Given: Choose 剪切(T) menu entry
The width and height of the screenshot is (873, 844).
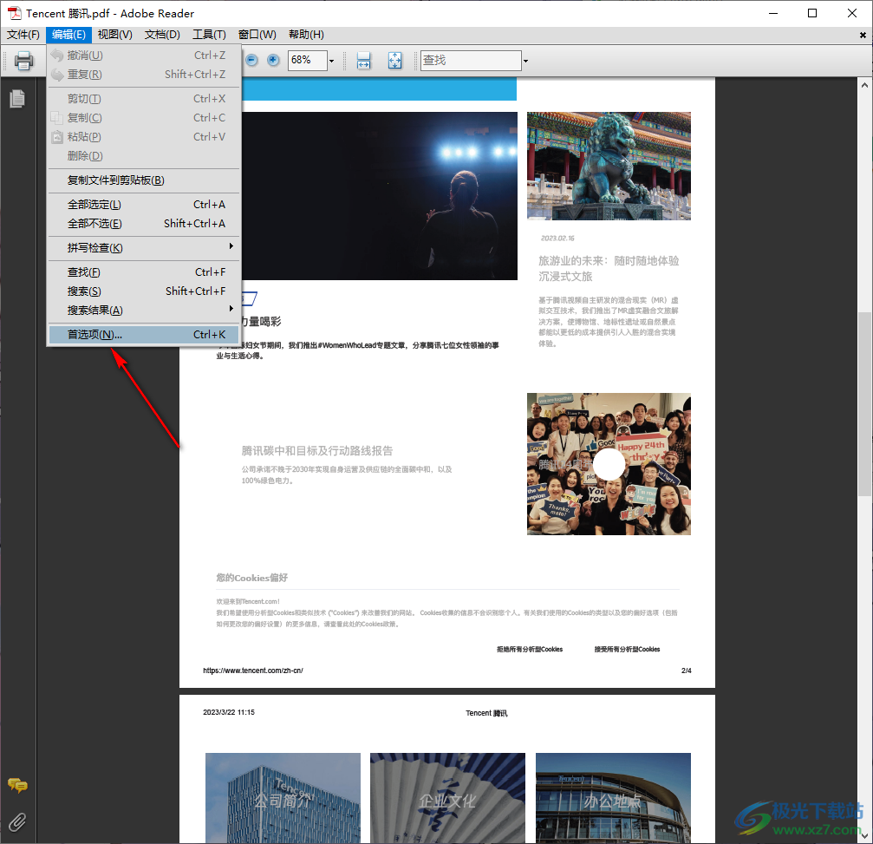Looking at the screenshot, I should coord(144,99).
